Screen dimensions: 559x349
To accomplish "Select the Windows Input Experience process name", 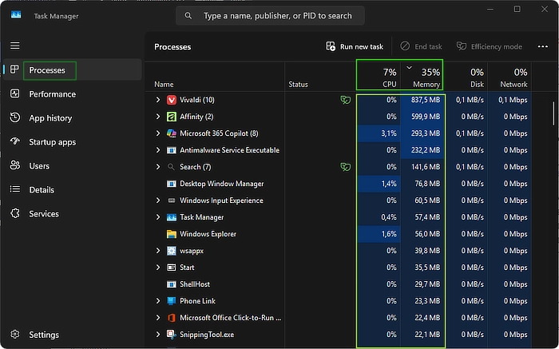I will 221,200.
